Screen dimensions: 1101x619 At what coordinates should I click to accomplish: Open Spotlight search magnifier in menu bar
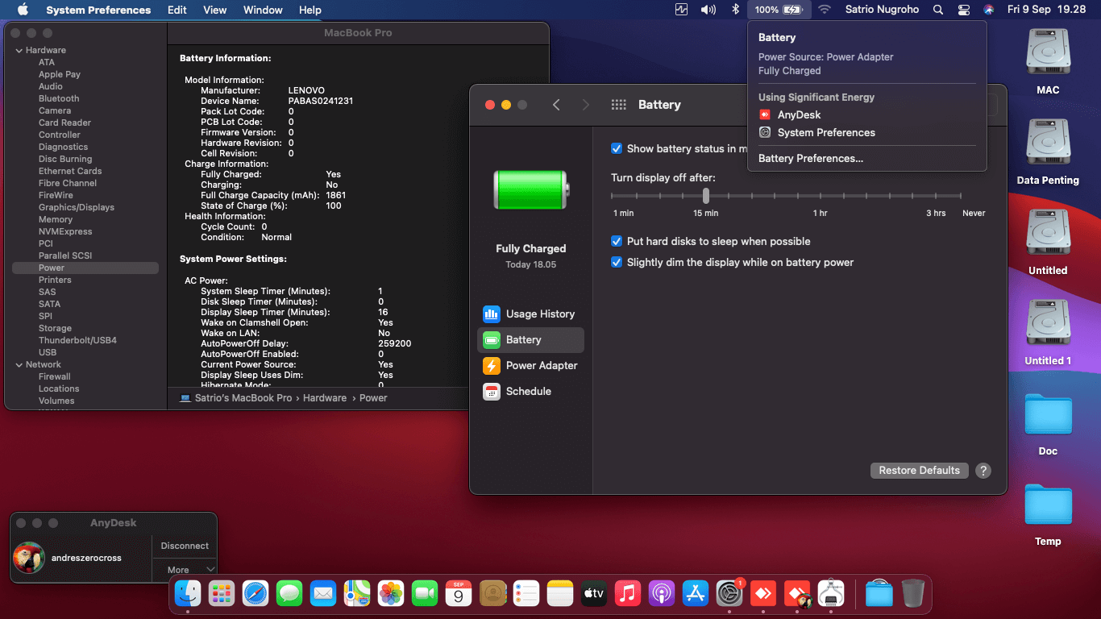(937, 10)
